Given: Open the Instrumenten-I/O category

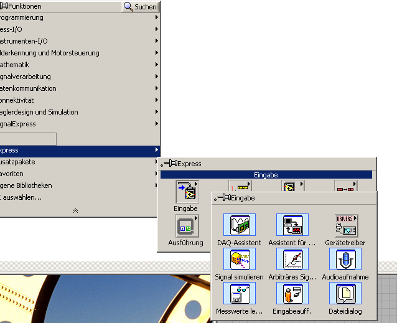Looking at the screenshot, I should pyautogui.click(x=80, y=41).
